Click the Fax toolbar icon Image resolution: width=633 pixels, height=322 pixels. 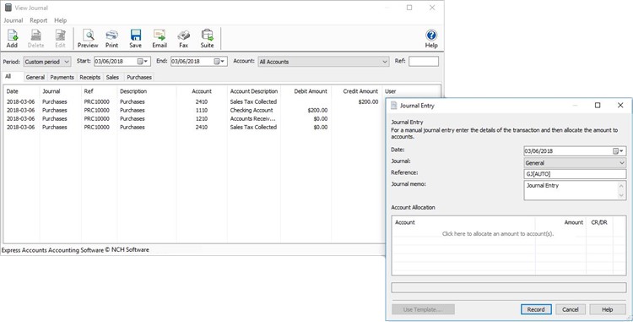point(184,39)
